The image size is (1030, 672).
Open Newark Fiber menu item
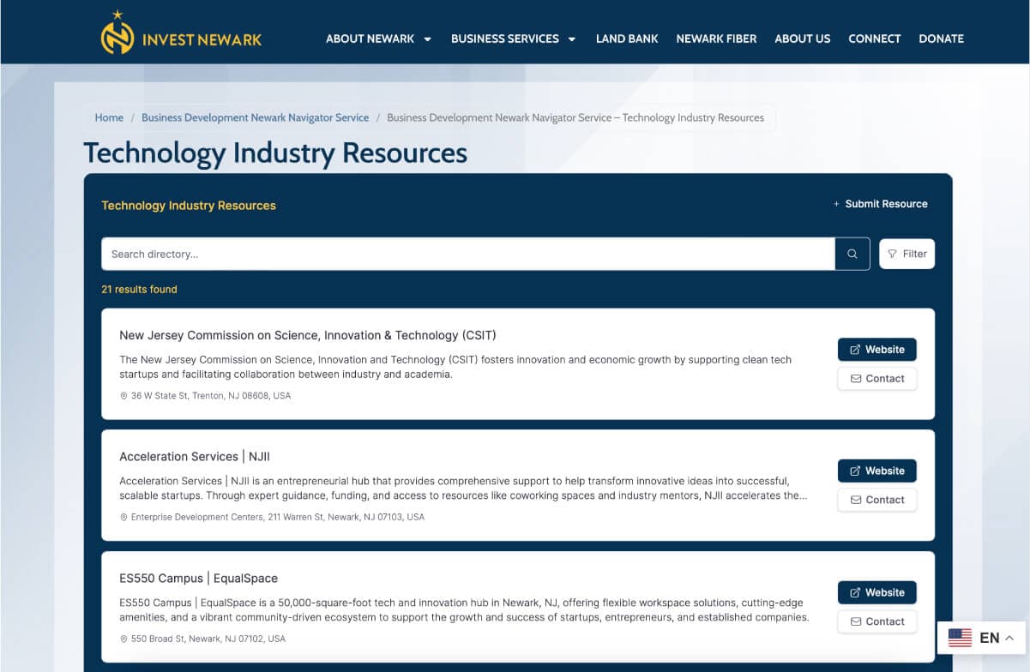(716, 39)
